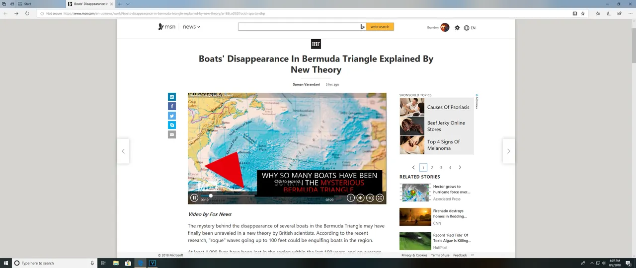Go to next sponsored topics page
This screenshot has height=268, width=636.
(x=460, y=168)
